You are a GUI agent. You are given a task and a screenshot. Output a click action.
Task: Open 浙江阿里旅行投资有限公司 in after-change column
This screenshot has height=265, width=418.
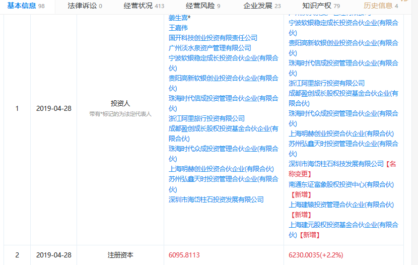[326, 83]
